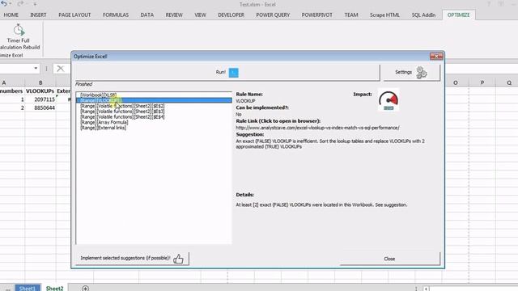Switch to the DEVELOPER tab

pos(231,15)
